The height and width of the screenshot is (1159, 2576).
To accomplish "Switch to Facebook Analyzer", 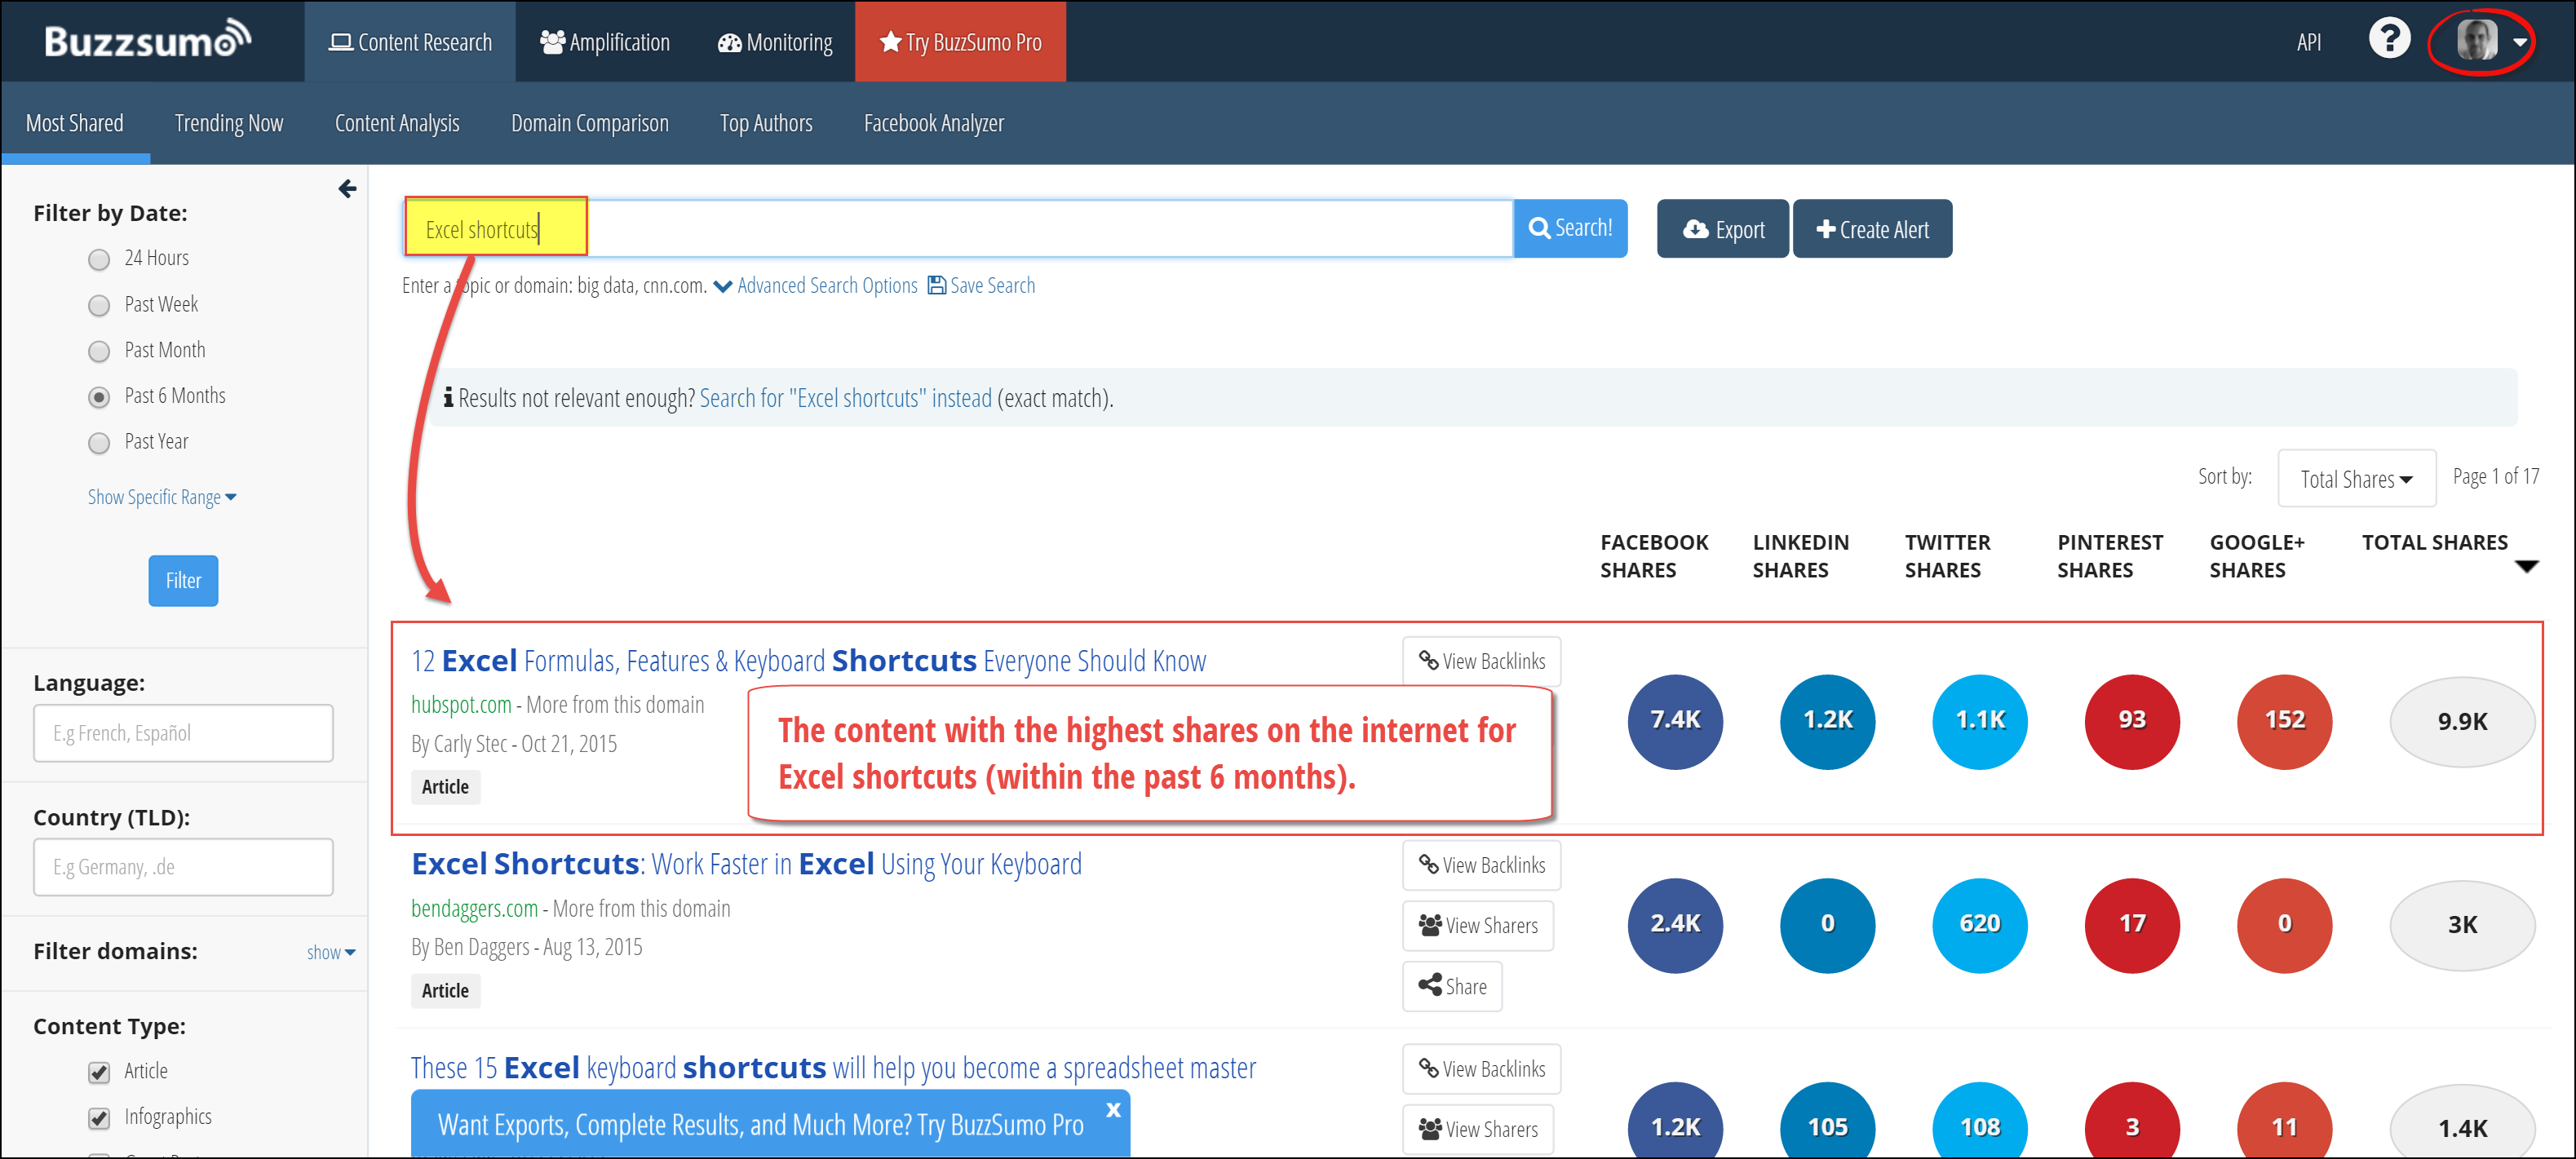I will tap(933, 123).
